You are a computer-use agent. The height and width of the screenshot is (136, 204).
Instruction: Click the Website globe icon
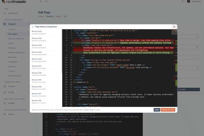tap(6, 24)
